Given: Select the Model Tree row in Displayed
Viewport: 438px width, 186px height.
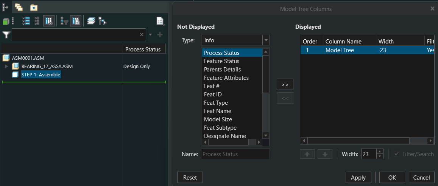Looking at the screenshot, I should coord(367,51).
